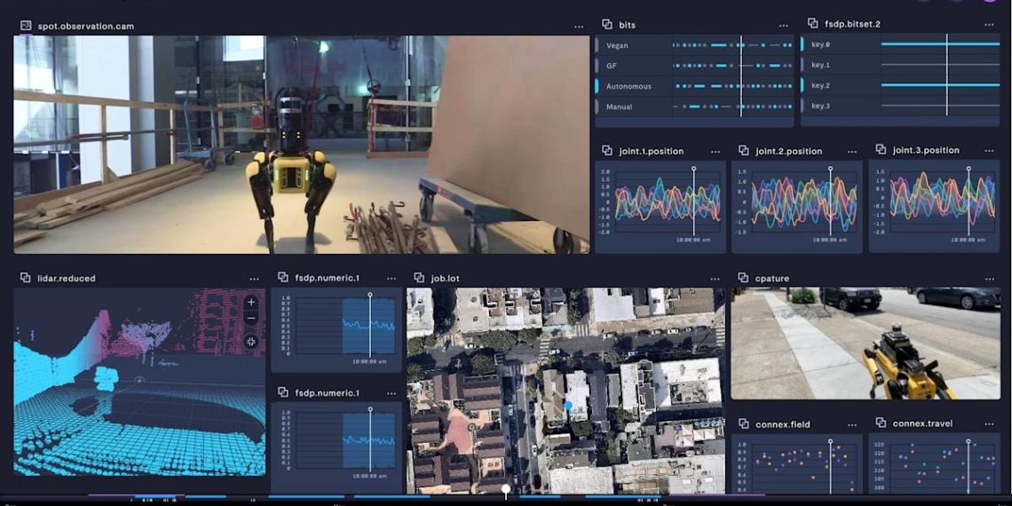Select the spot.observation.cam video feed
Viewport: 1012px width, 506px height.
(x=302, y=145)
